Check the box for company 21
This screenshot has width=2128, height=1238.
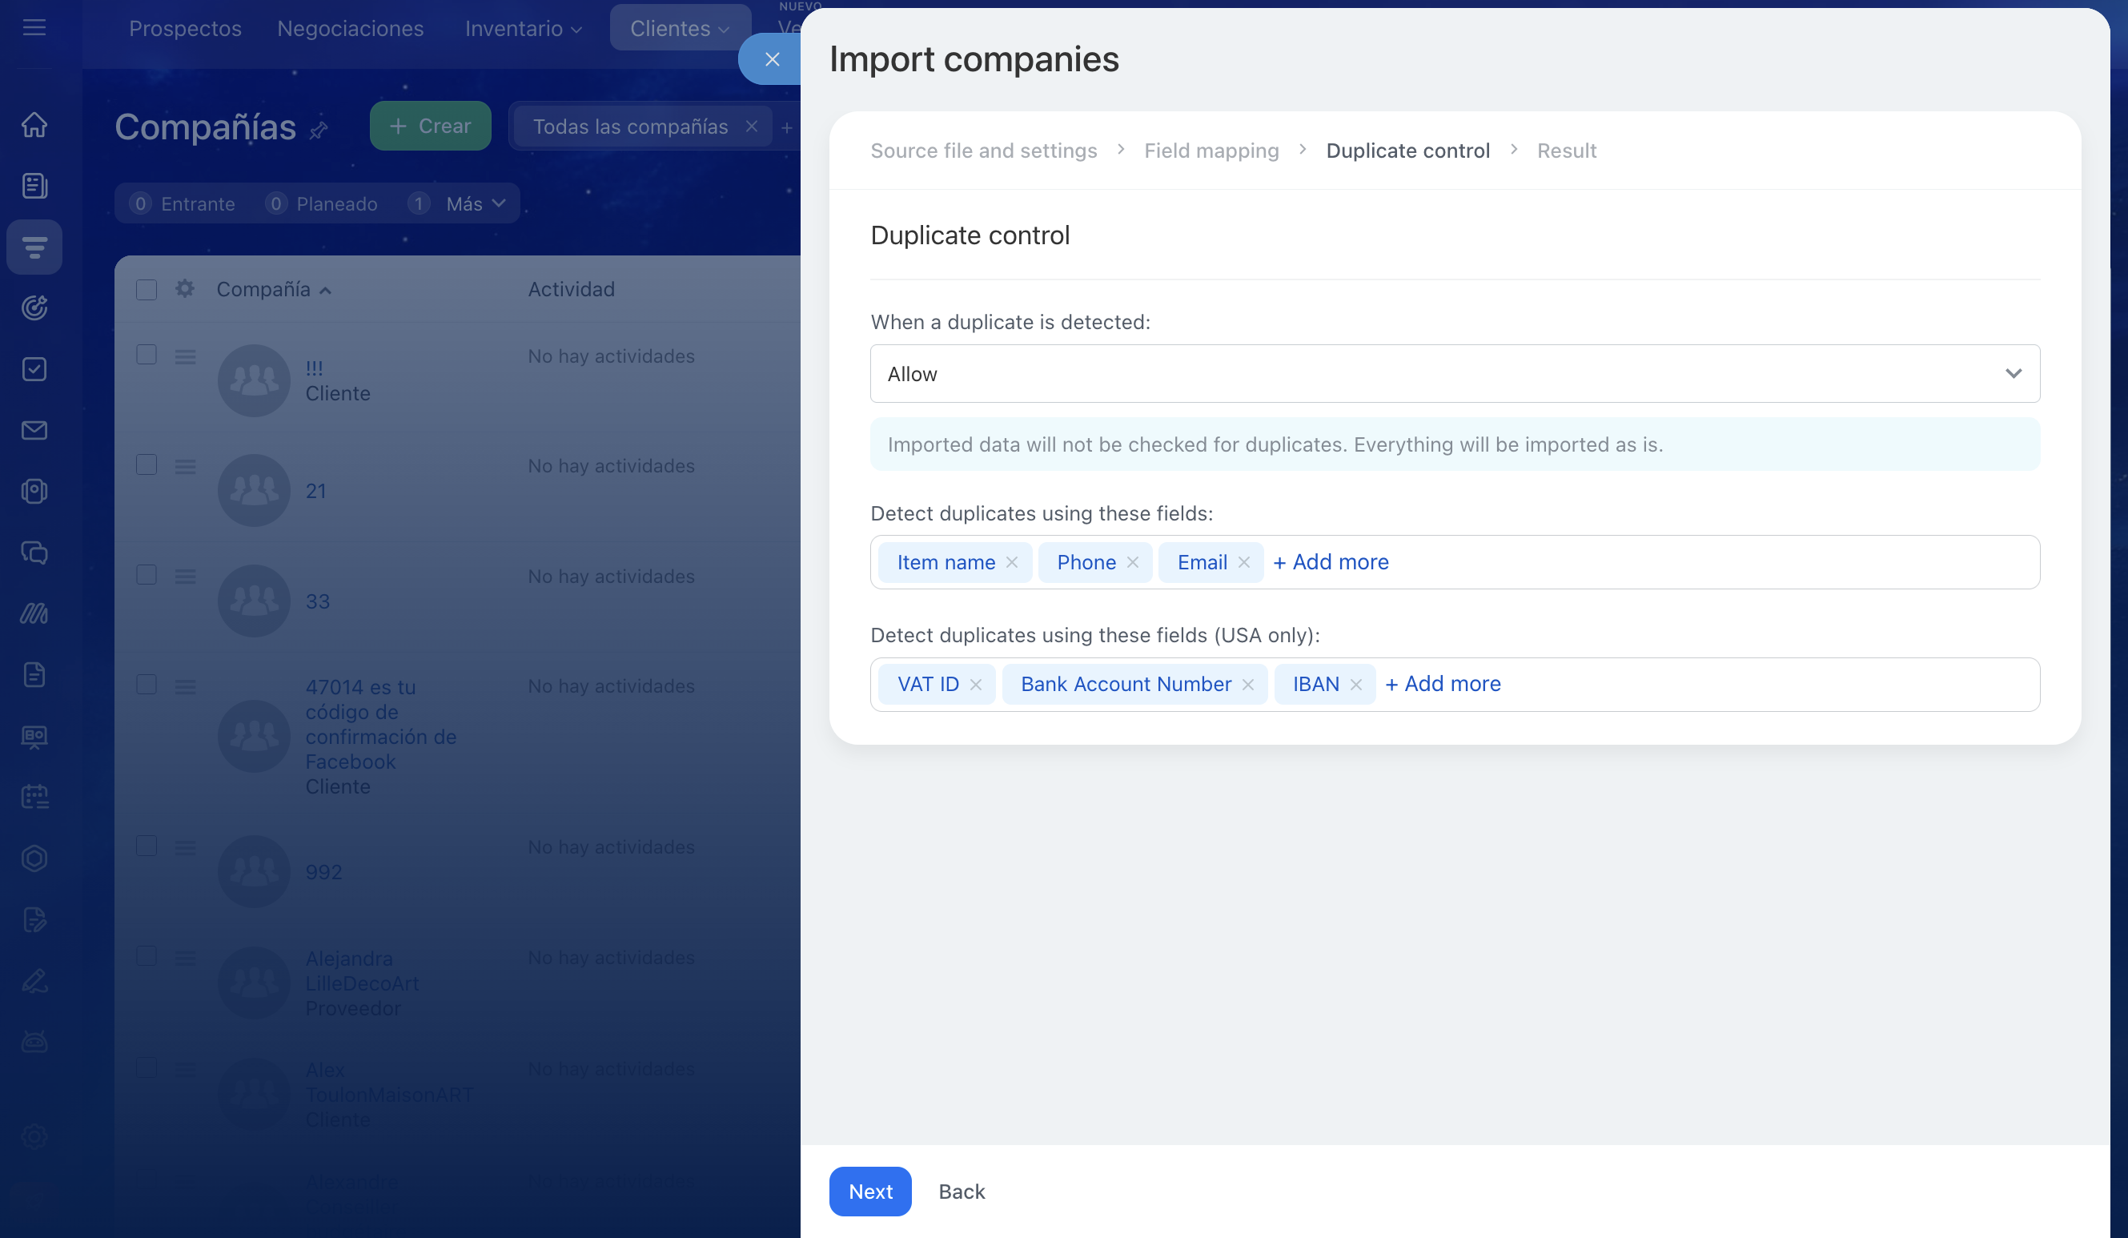[x=146, y=464]
